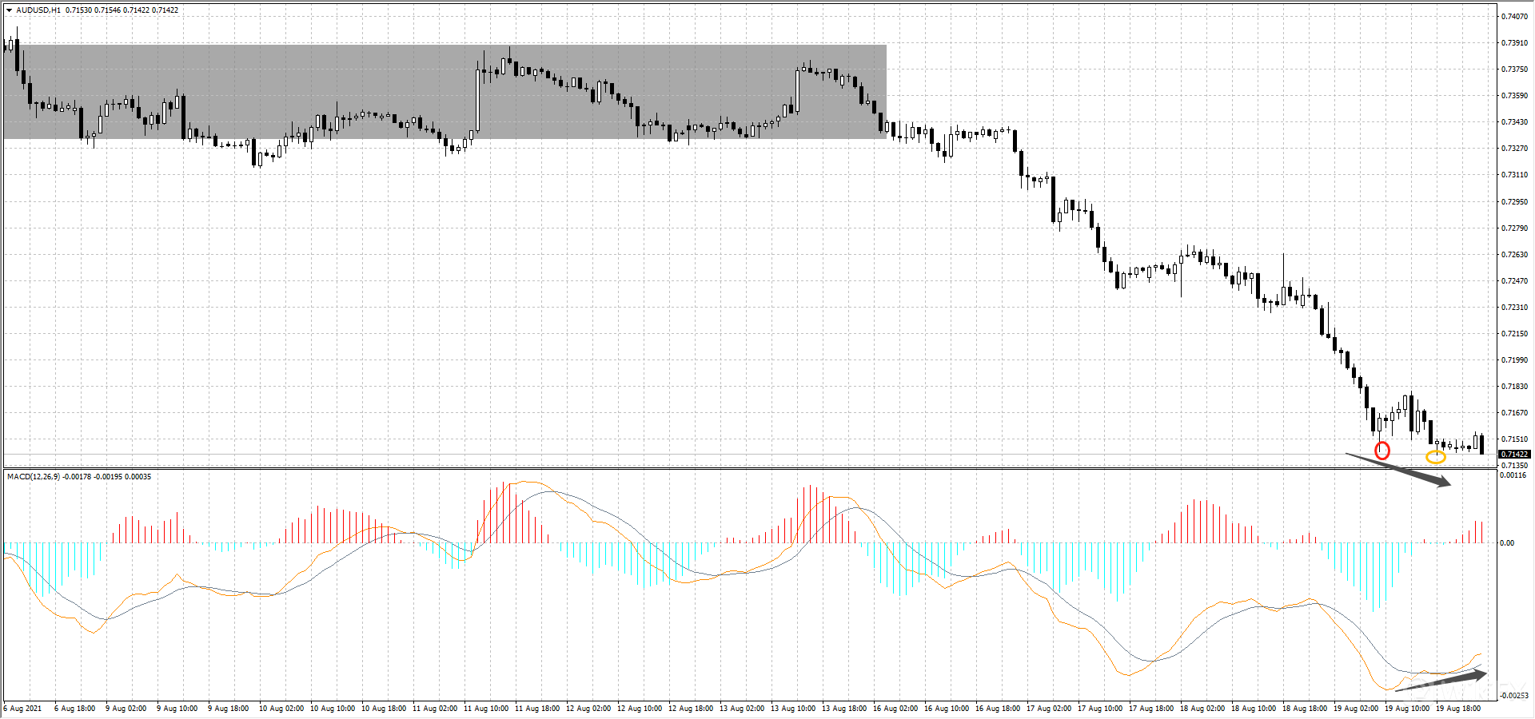Click the 12 Aug 18:00 time axis label

point(690,709)
